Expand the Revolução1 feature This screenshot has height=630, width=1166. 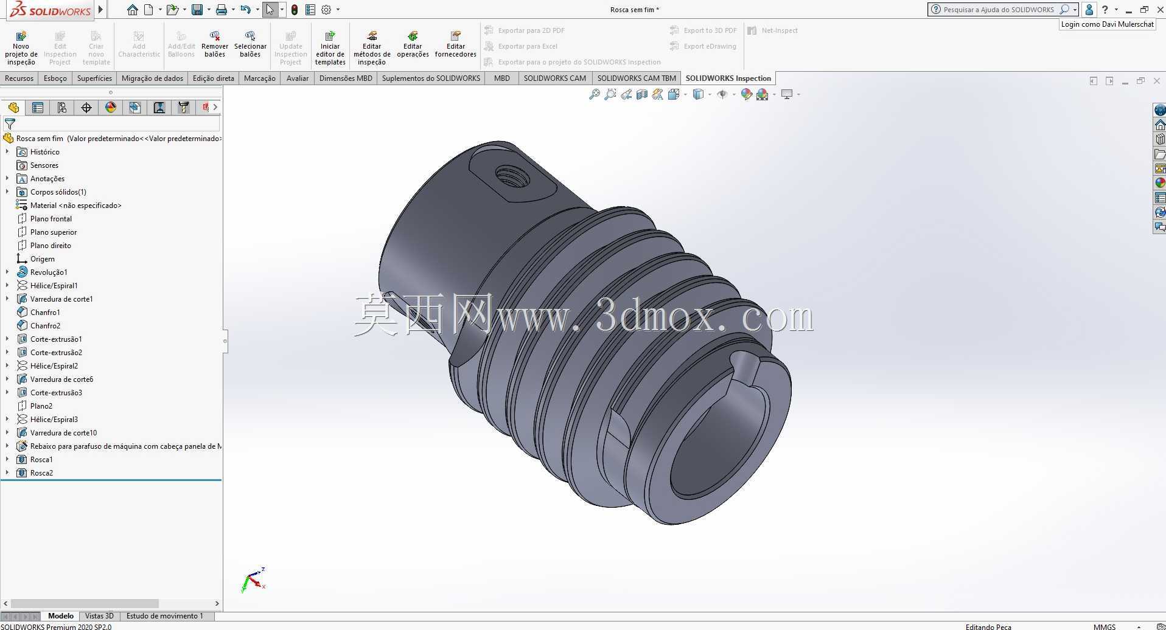(7, 272)
